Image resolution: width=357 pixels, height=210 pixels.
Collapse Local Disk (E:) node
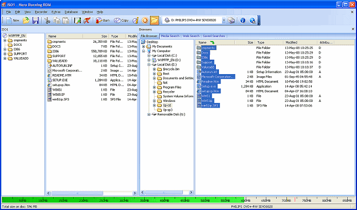[x=149, y=65]
